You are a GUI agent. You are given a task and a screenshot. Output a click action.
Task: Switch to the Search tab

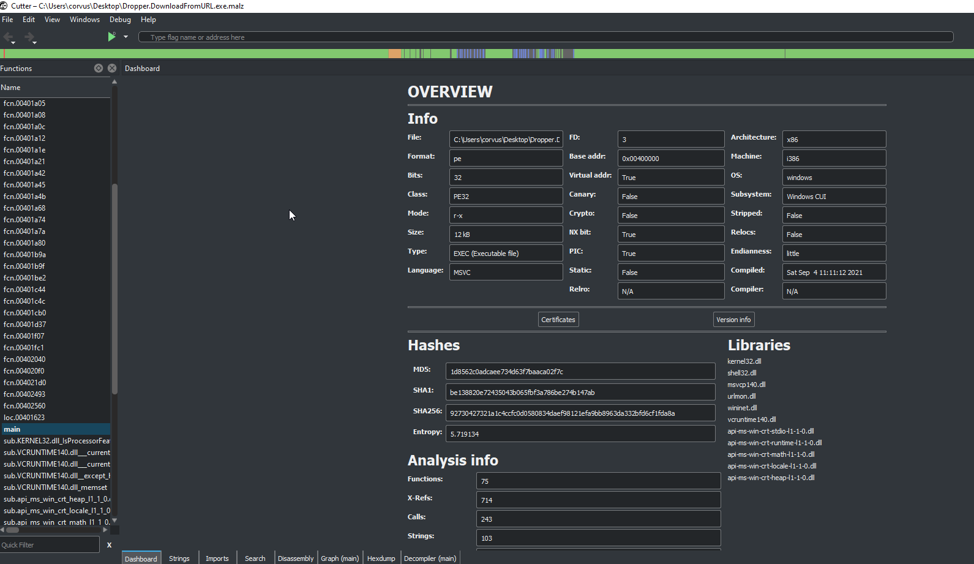(x=255, y=558)
